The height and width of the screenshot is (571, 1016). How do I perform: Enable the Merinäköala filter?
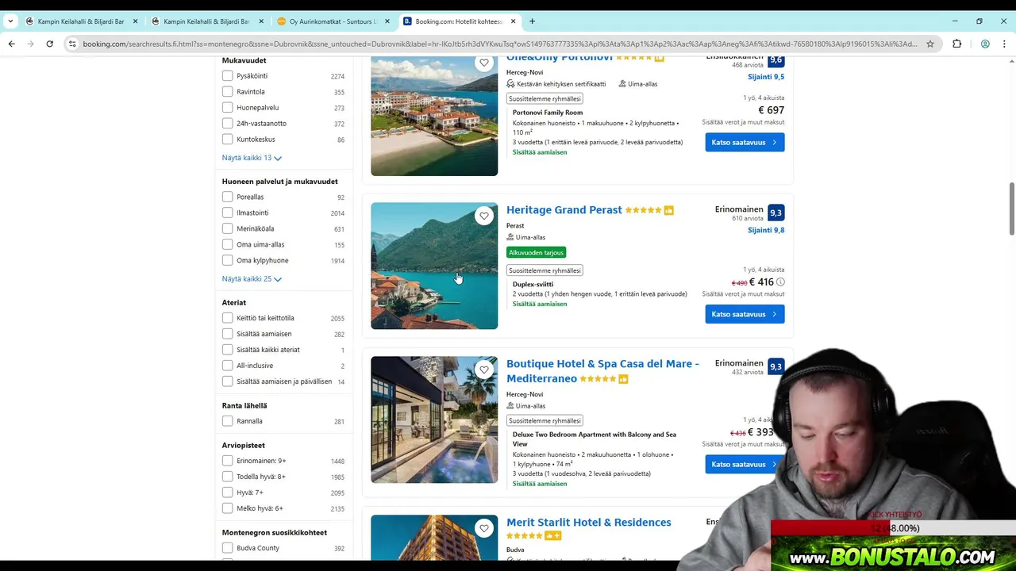pos(228,228)
